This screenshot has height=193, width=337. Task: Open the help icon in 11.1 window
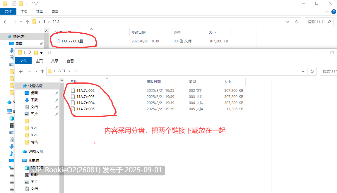click(334, 12)
